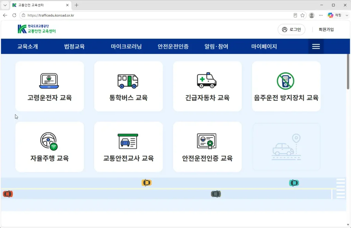Screen dimensions: 351x228
Task: Open the 음주운전 방지장치 교육 breathalyzer icon
Action: click(x=286, y=81)
